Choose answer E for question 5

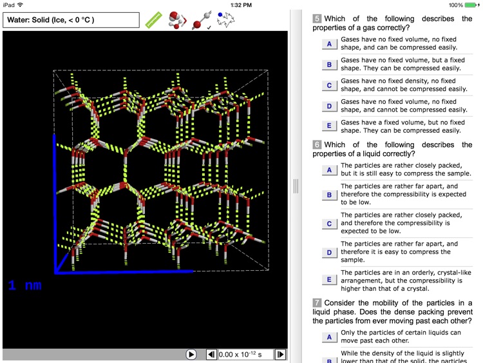tap(329, 126)
